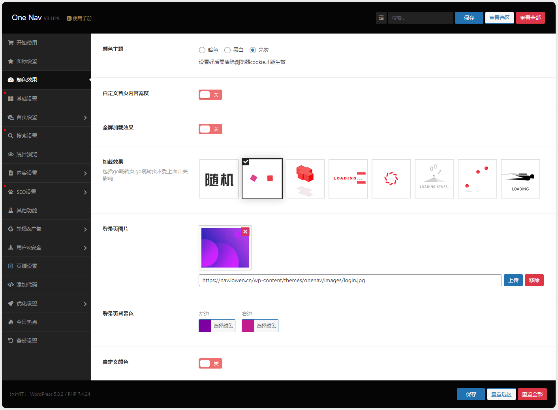This screenshot has width=558, height=410.
Task: Choose the red 3D cubes loading animation
Action: click(x=305, y=179)
